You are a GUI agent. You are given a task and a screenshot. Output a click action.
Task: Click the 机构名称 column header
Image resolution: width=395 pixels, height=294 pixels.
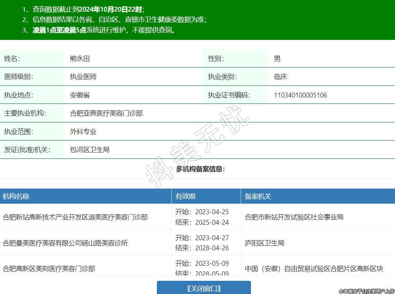tap(16, 197)
